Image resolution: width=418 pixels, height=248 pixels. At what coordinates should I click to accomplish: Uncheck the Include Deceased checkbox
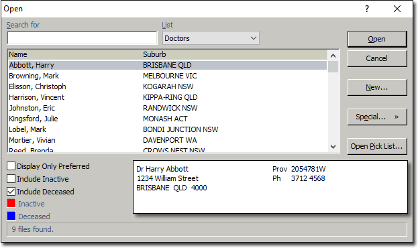(11, 192)
